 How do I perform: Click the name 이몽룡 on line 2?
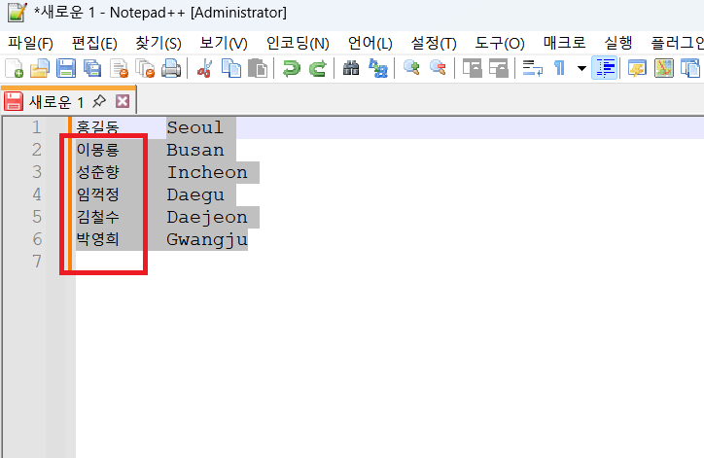[x=97, y=150]
